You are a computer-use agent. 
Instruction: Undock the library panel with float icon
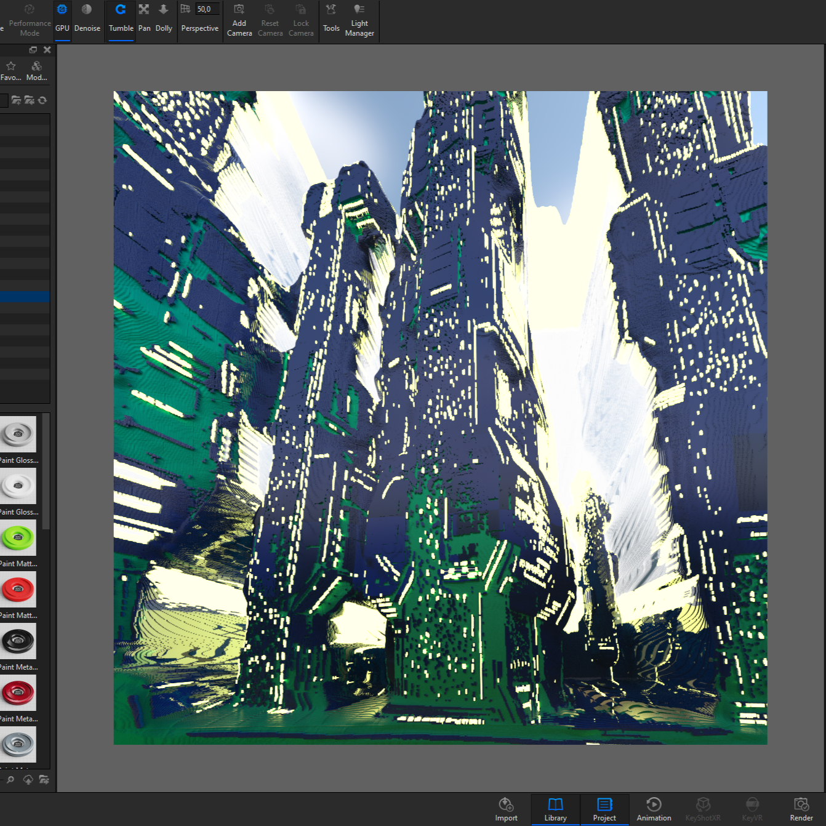33,50
